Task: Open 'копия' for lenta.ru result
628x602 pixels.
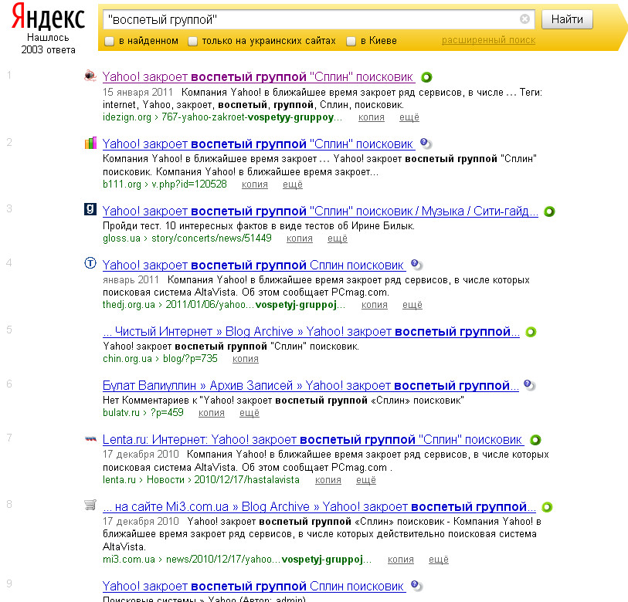Action: (x=328, y=480)
